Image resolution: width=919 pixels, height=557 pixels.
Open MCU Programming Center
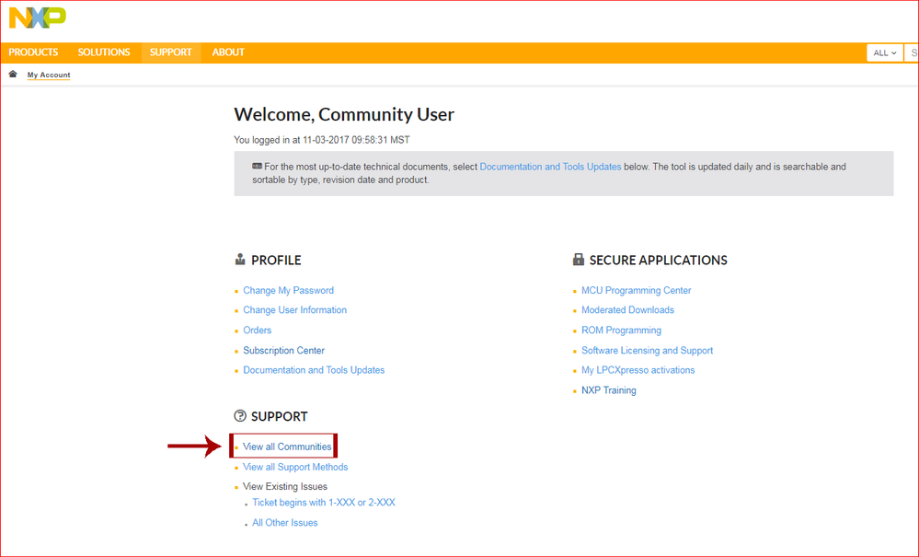coord(636,290)
